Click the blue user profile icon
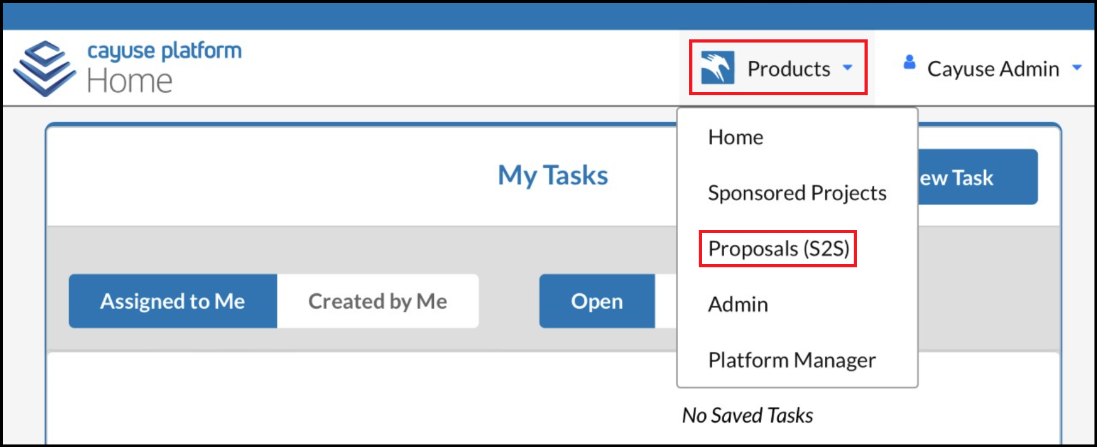 pos(910,62)
